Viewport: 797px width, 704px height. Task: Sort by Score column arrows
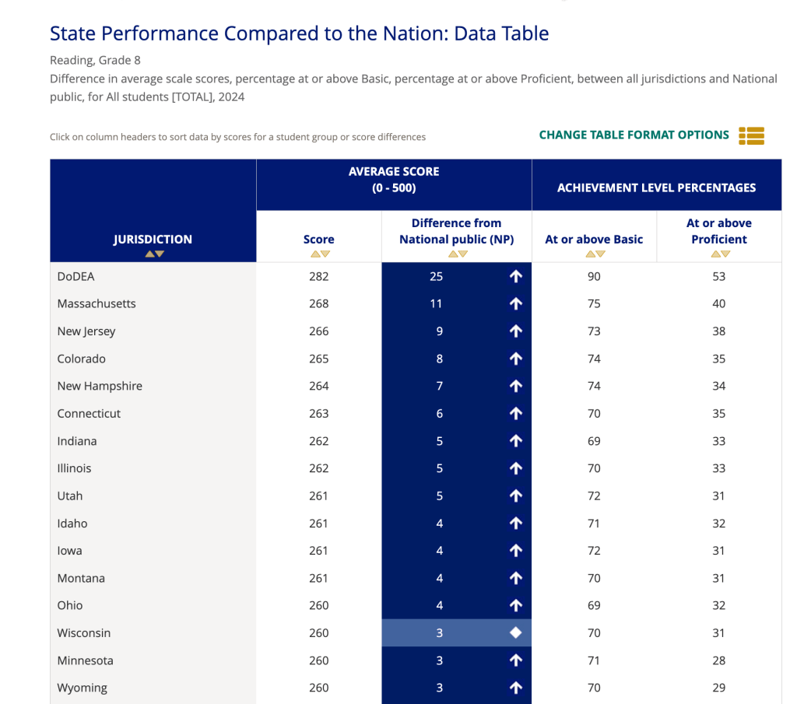319,254
